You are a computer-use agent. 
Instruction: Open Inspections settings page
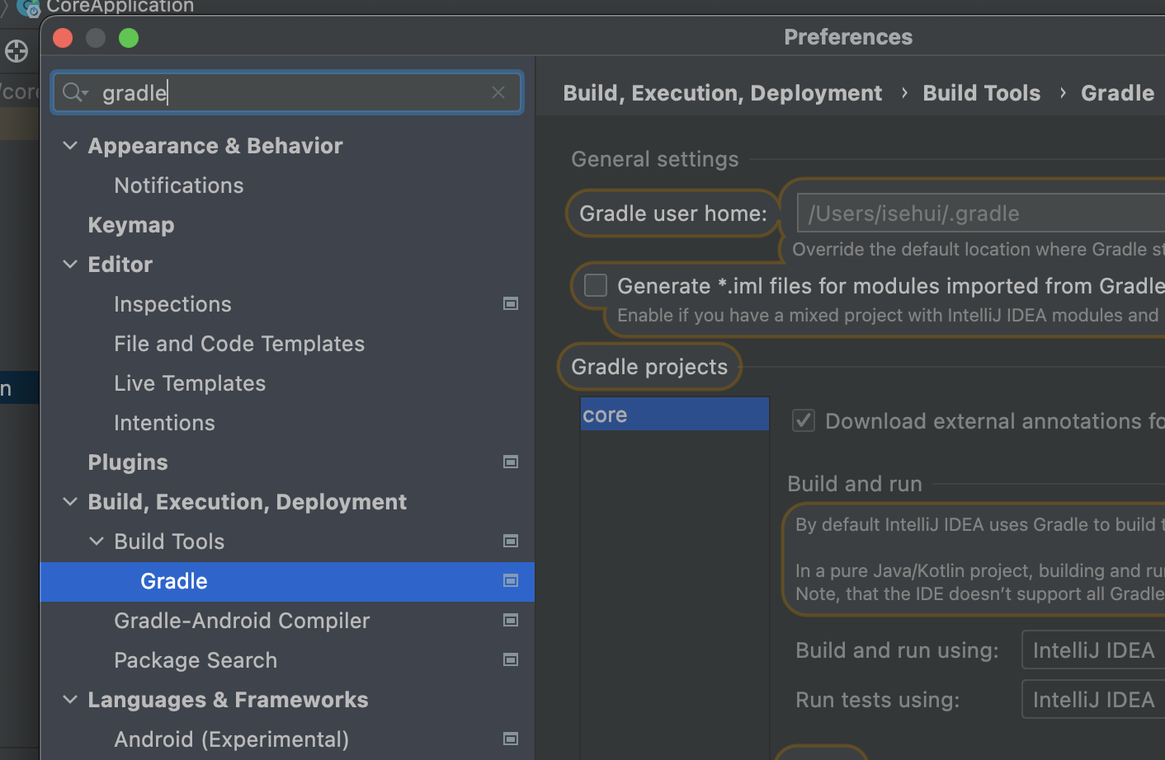(172, 304)
